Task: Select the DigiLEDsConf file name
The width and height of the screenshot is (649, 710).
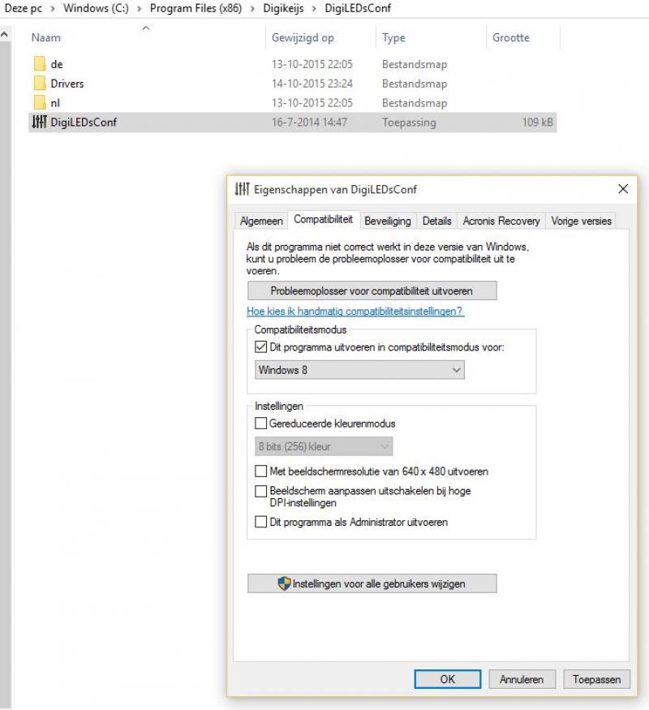Action: tap(84, 123)
